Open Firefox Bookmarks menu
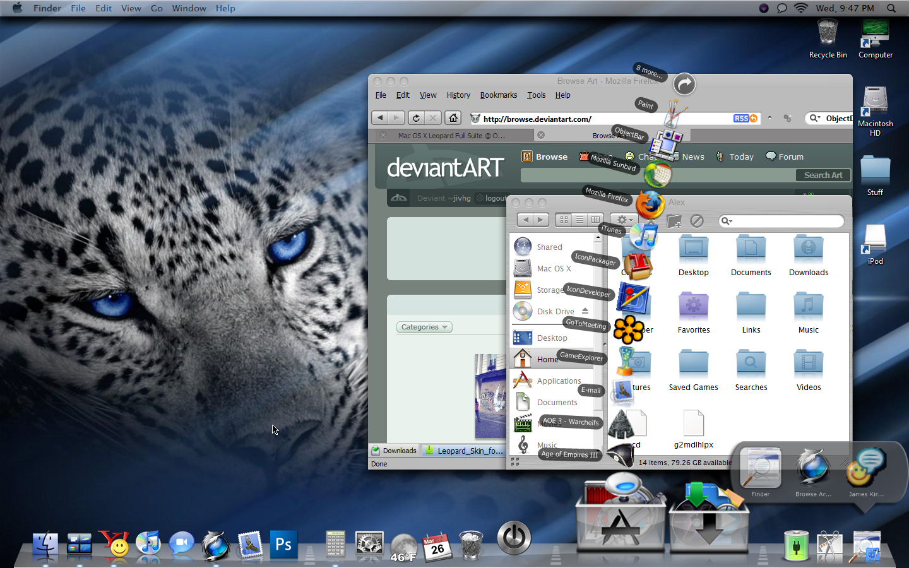Viewport: 909px width, 568px height. click(x=498, y=95)
